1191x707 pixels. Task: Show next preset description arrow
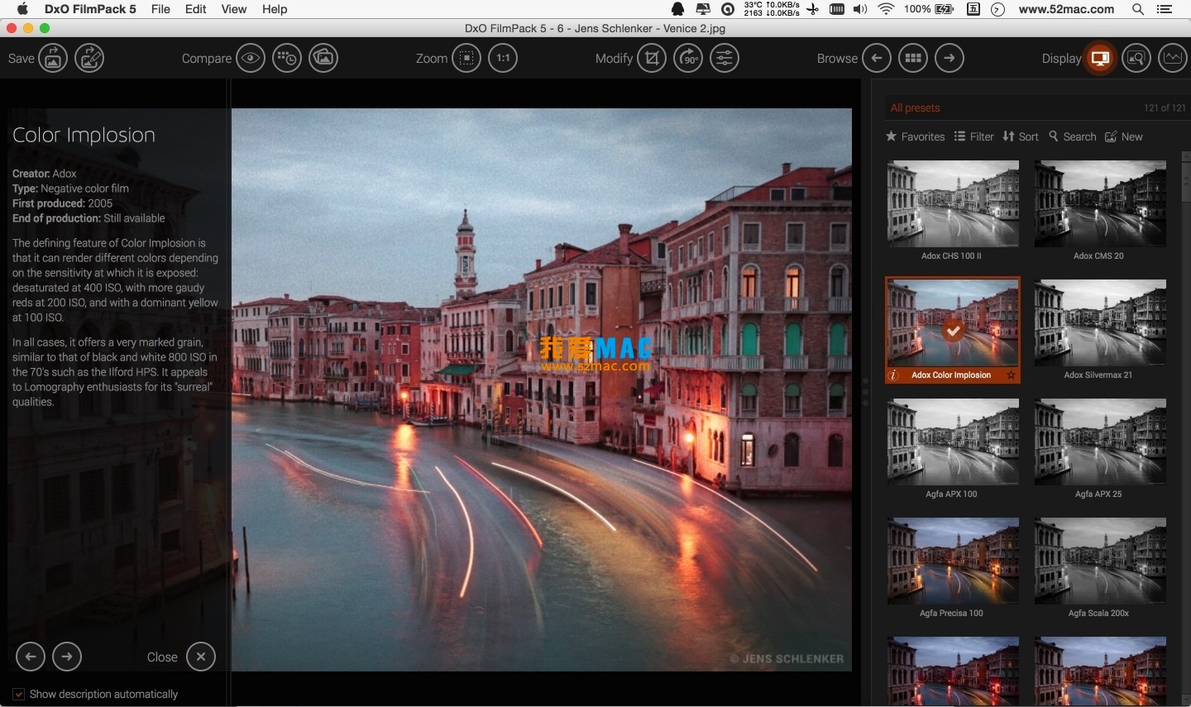tap(67, 657)
